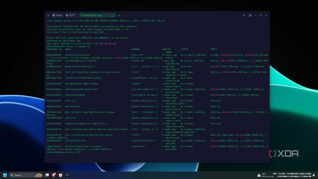This screenshot has width=318, height=179.
Task: Click the CREATED column header
Action: coord(166,49)
